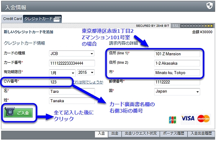Click the 市 field with Minato ku, Tokyo
Viewport: 216px width, 141px height.
177,73
